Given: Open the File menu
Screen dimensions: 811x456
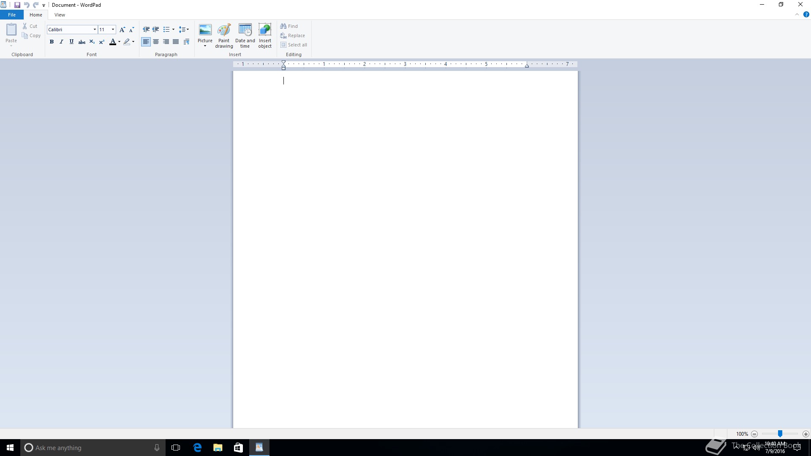Looking at the screenshot, I should coord(12,15).
